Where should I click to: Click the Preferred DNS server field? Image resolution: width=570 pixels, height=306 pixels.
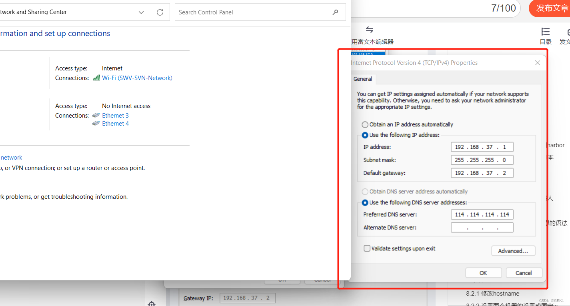(x=482, y=214)
